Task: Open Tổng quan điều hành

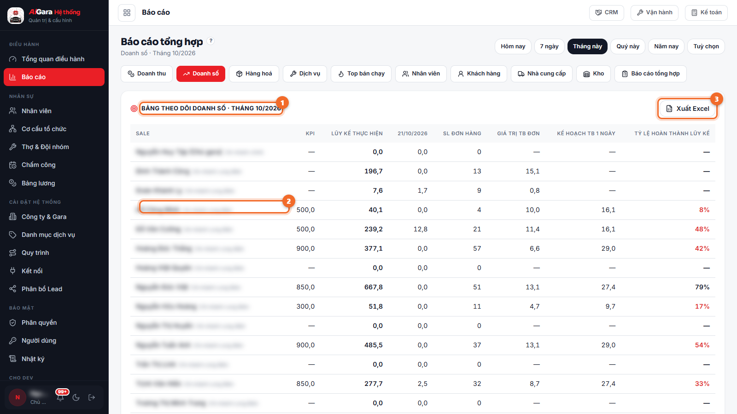Action: pyautogui.click(x=54, y=59)
